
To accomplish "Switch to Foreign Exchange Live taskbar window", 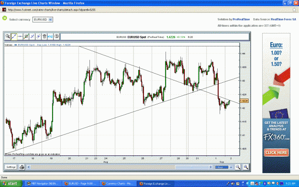I will point(156,184).
